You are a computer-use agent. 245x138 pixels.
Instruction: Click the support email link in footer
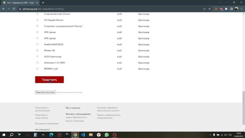point(76,117)
